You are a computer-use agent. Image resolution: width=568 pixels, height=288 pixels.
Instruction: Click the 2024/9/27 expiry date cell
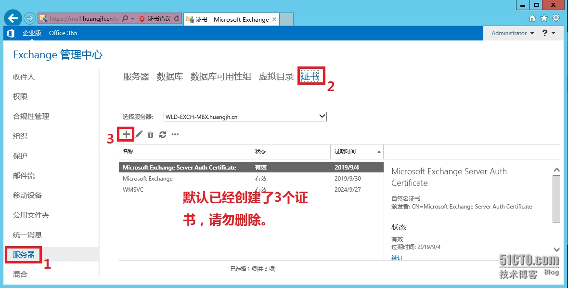point(348,189)
